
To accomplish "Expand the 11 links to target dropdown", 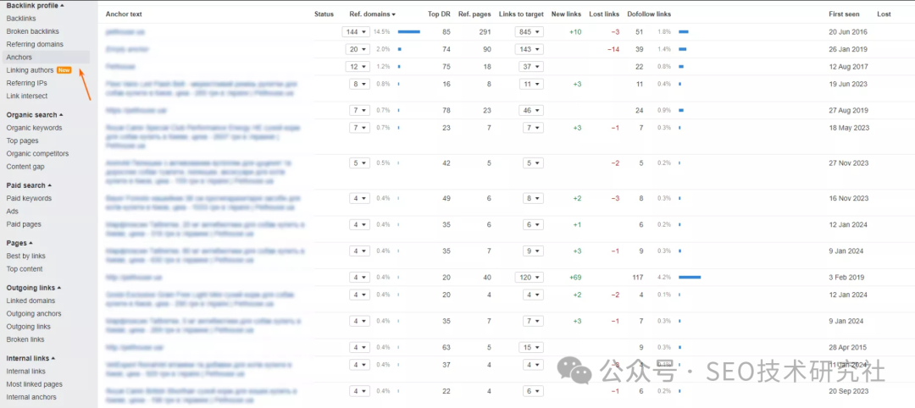I will 530,84.
